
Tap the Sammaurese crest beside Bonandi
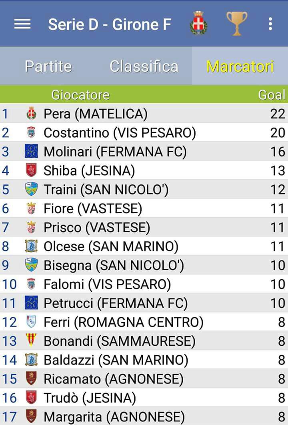[x=32, y=341]
